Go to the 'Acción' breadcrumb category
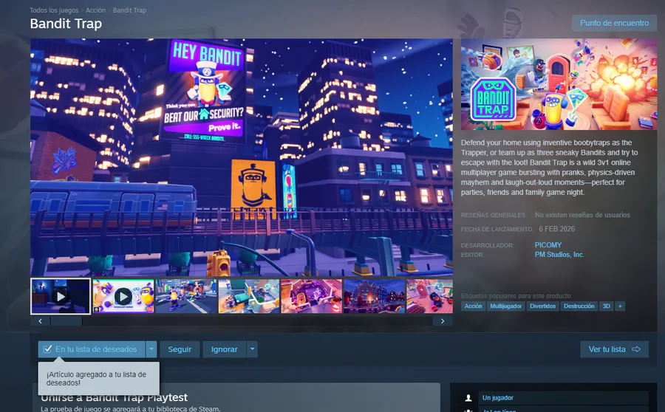Viewport: 665px width, 412px height. (x=95, y=10)
